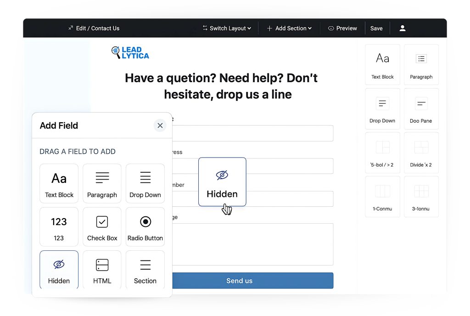Select the Check Box field tile

click(102, 227)
